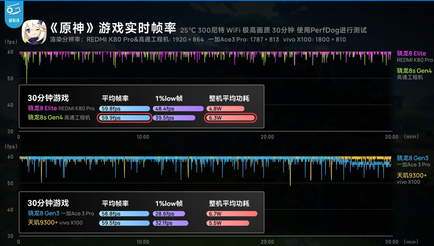This screenshot has width=434, height=246.
Task: Click the 30:00 time mark under the 骁龙8 Elite chart
Action: pyautogui.click(x=391, y=137)
